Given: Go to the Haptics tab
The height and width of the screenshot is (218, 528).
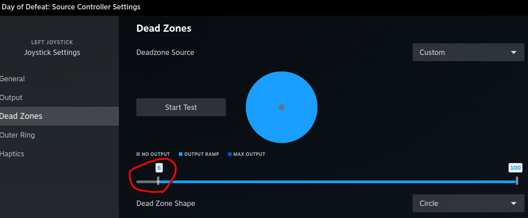Looking at the screenshot, I should pos(12,154).
